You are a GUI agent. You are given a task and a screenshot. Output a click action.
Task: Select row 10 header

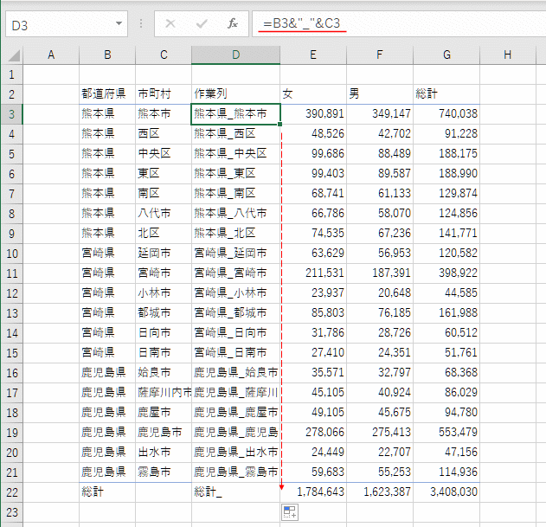[x=12, y=254]
